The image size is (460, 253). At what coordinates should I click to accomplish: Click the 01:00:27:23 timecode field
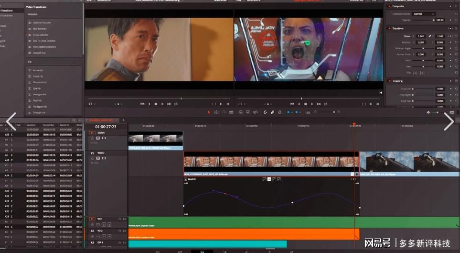106,127
